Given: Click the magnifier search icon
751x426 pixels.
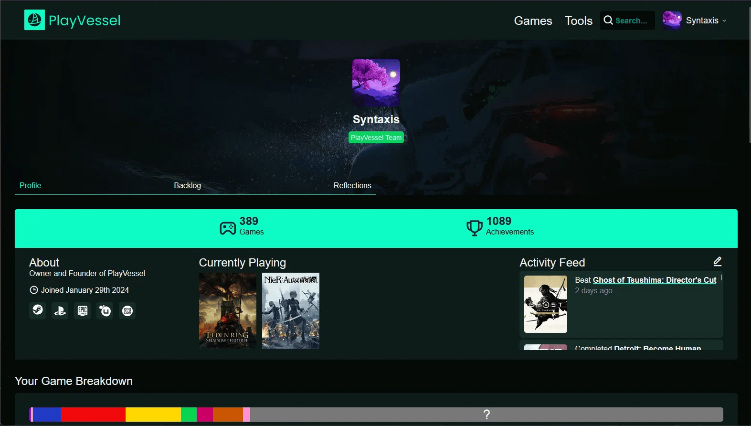Looking at the screenshot, I should click(x=608, y=20).
